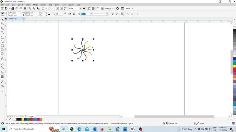Select the Zoom magnifier tool
This screenshot has width=236, height=132.
pos(2,33)
